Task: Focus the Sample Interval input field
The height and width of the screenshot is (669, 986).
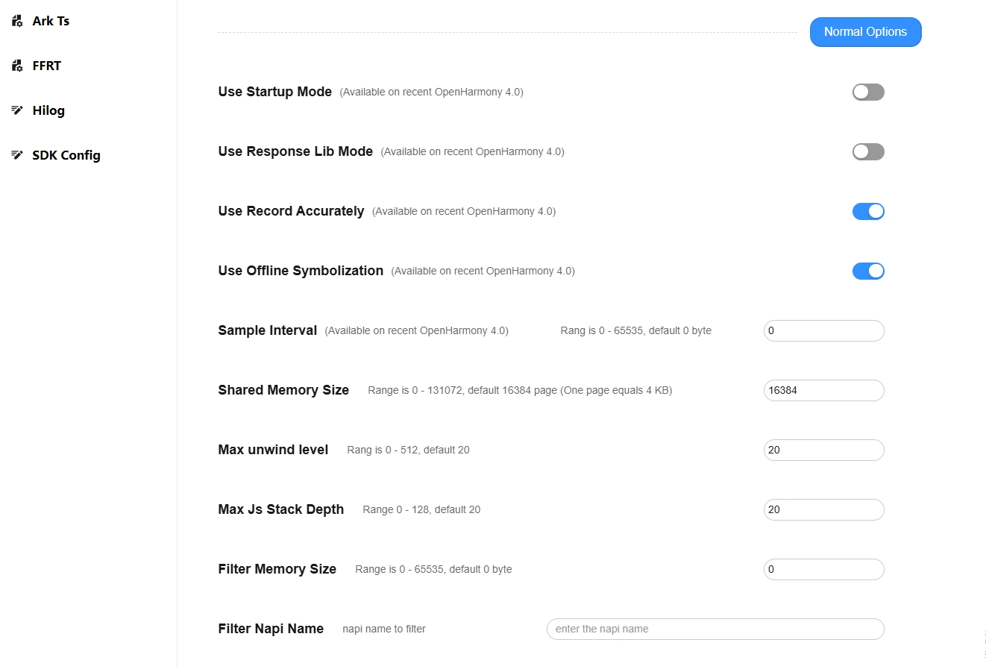Action: coord(823,330)
